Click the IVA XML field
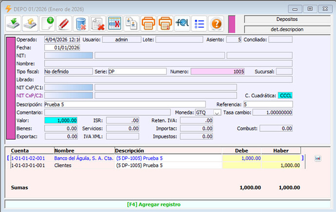 pos(123,137)
